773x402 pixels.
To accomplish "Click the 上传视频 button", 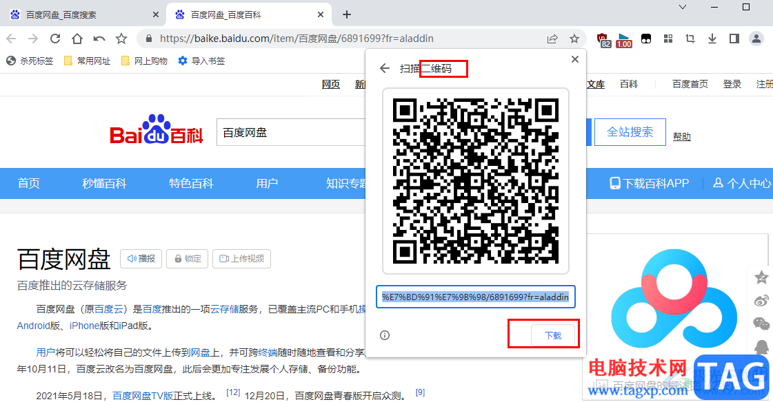I will coord(241,259).
